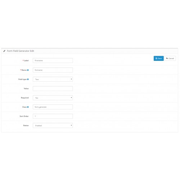Image resolution: width=180 pixels, height=180 pixels.
Task: Click the Value caption text
Action: pos(26,89)
